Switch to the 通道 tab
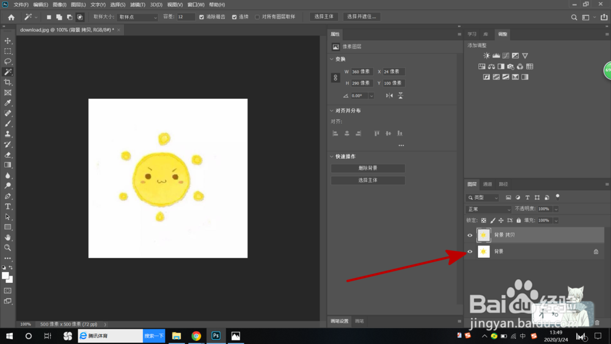This screenshot has height=344, width=611. (x=488, y=185)
